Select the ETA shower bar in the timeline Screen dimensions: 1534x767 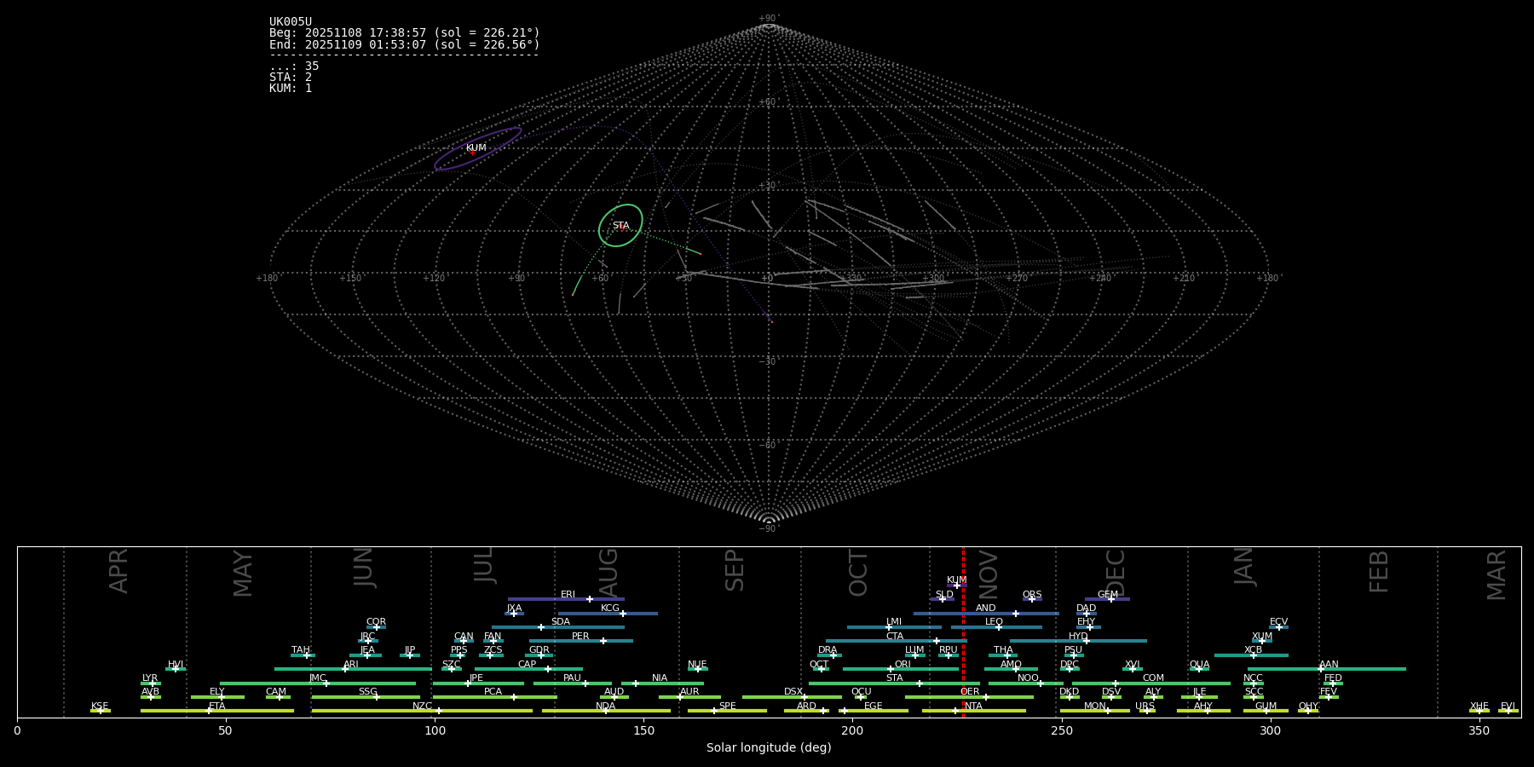217,711
